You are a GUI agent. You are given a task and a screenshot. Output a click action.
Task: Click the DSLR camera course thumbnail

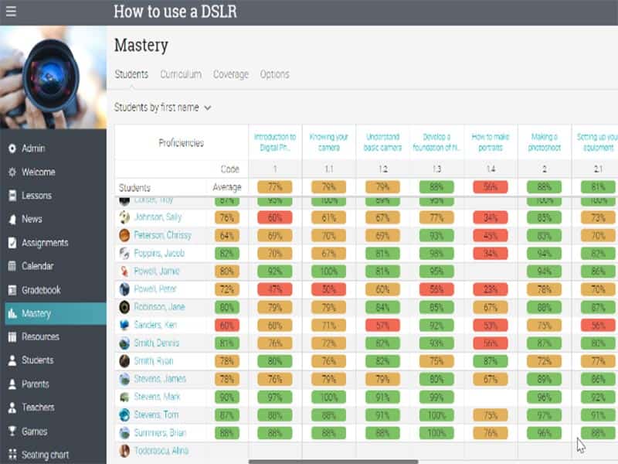coord(53,77)
